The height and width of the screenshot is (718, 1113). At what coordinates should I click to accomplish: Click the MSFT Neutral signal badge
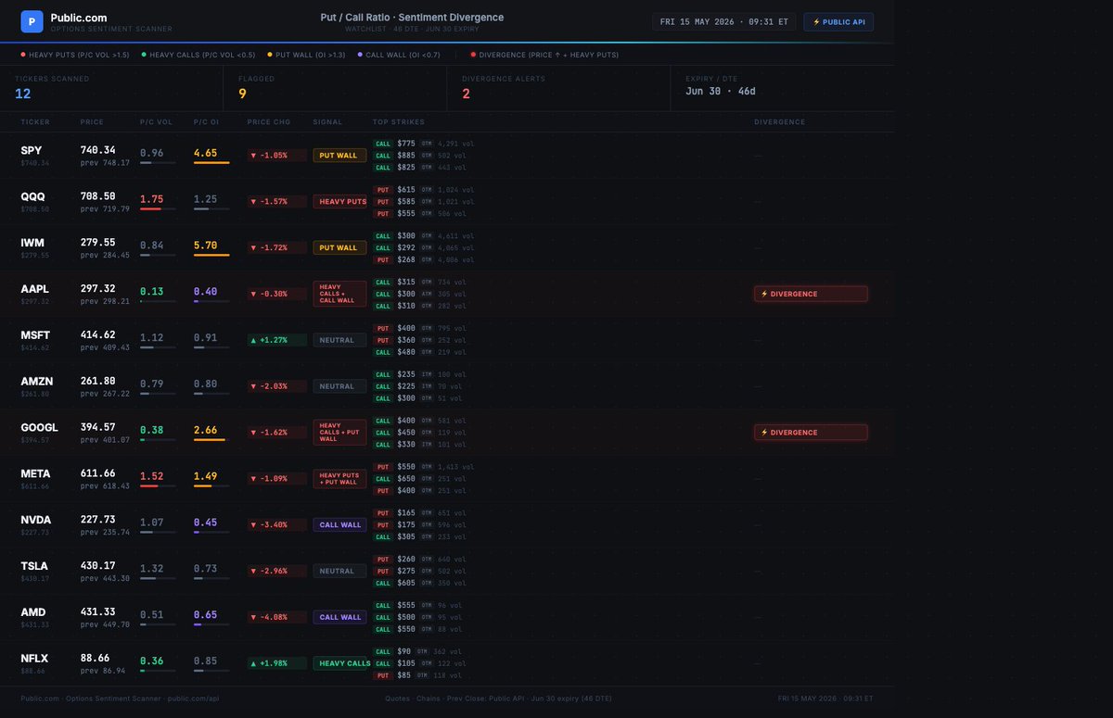pyautogui.click(x=339, y=340)
